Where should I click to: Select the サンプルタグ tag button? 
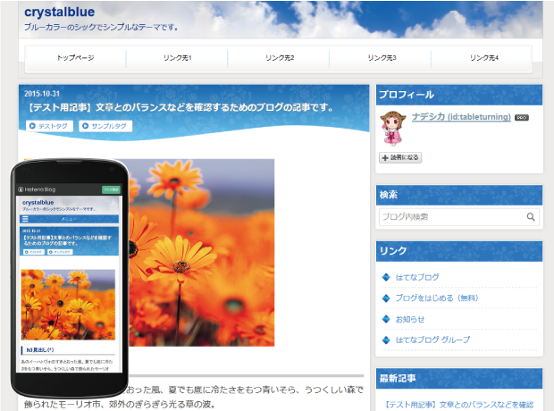105,126
